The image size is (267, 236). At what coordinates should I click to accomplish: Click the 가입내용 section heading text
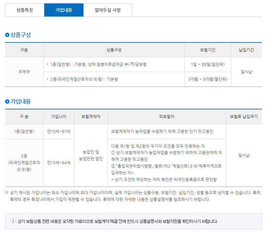[x=21, y=102]
